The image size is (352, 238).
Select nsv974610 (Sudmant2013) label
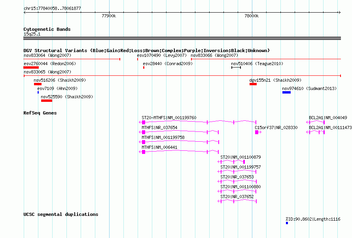pyautogui.click(x=309, y=88)
